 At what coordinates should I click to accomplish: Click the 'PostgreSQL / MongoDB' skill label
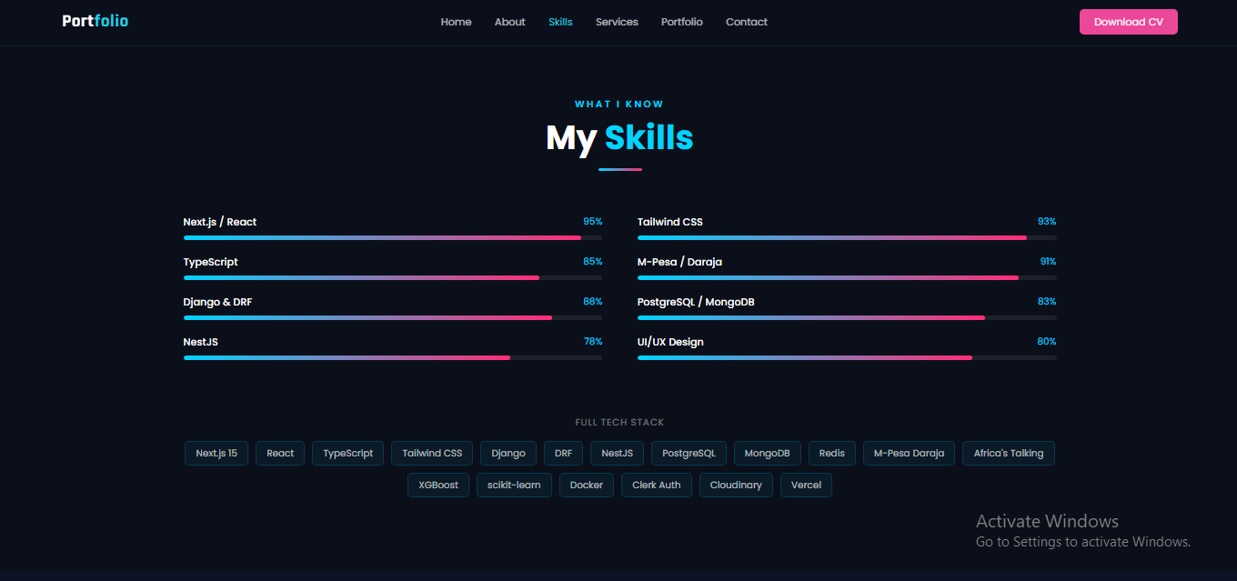pyautogui.click(x=696, y=302)
